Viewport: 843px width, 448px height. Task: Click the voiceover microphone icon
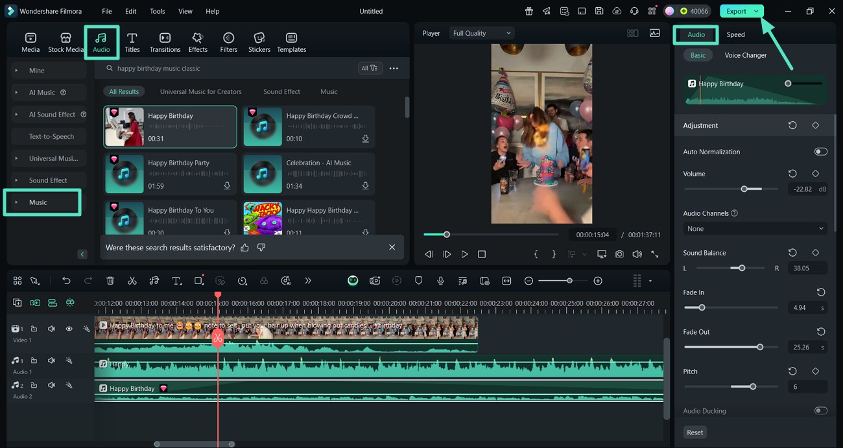(x=440, y=281)
